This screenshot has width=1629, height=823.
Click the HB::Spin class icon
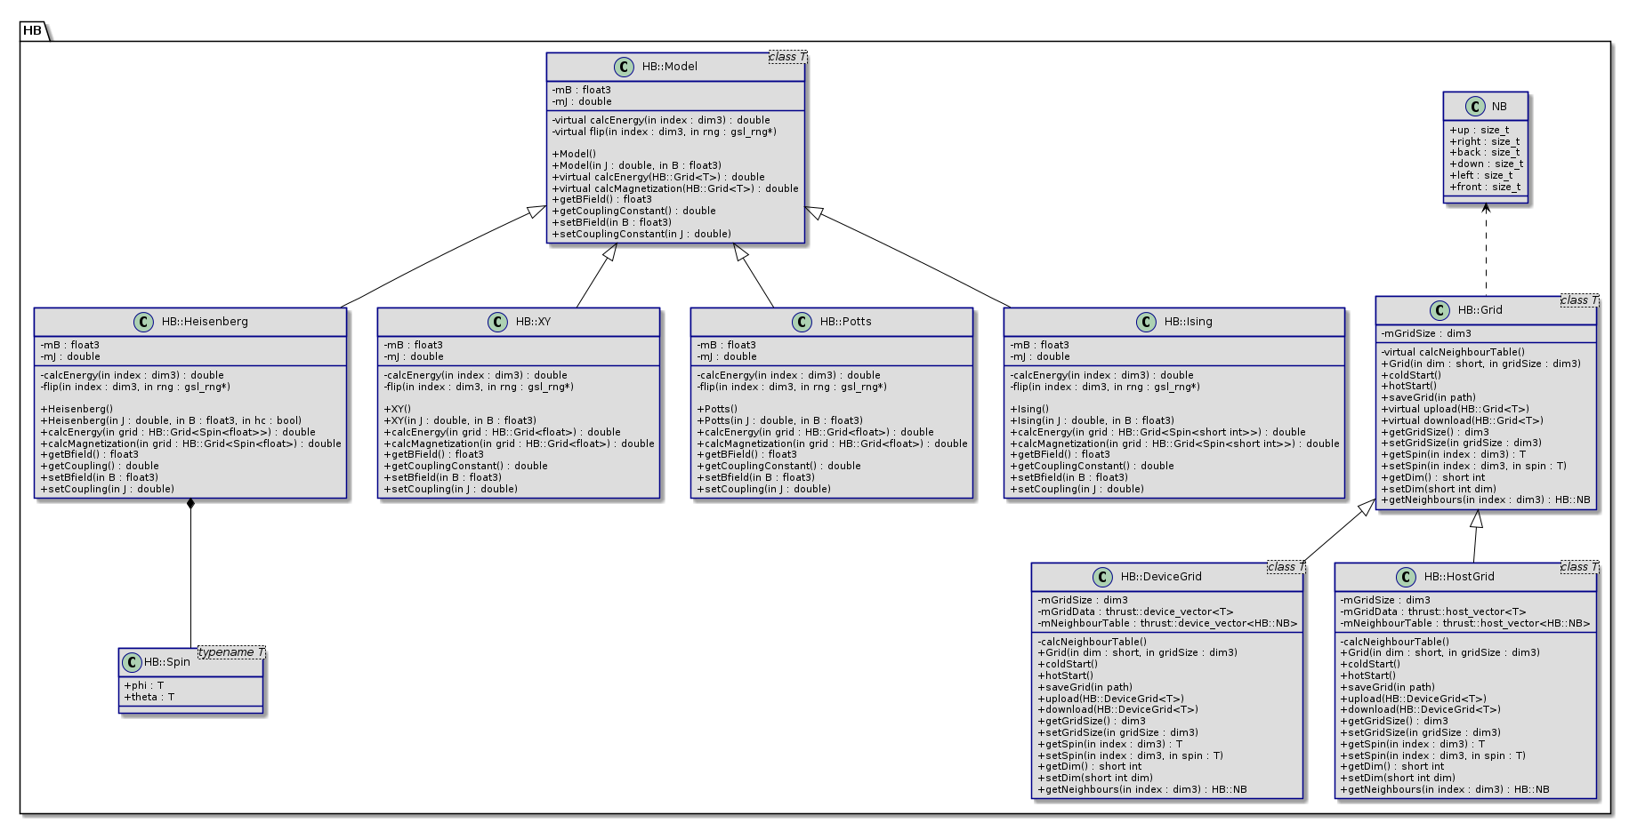click(133, 662)
